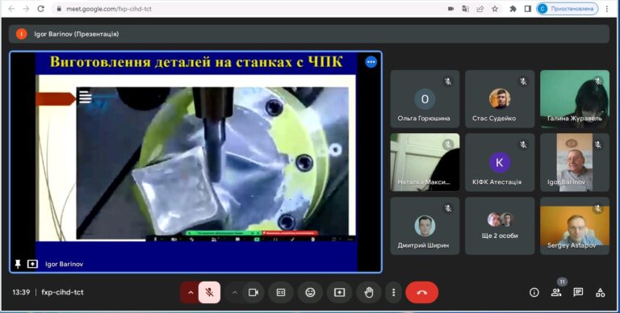Viewport: 620px width, 313px height.
Task: Open meeting details info icon
Action: pyautogui.click(x=534, y=293)
